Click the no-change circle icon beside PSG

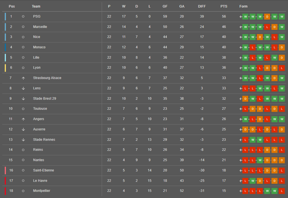pyautogui.click(x=23, y=16)
